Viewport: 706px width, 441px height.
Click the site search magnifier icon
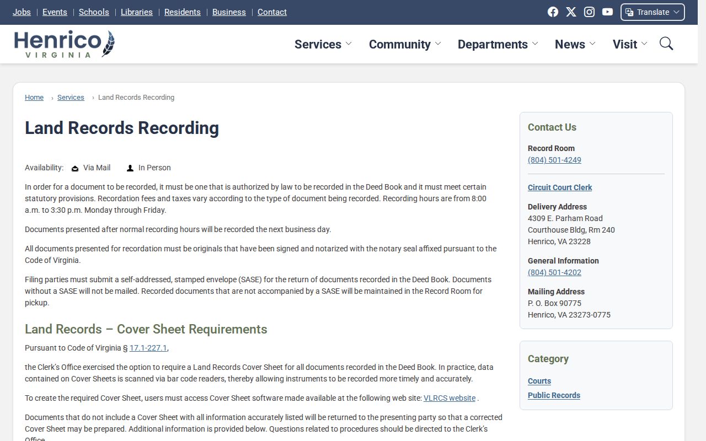pyautogui.click(x=666, y=44)
